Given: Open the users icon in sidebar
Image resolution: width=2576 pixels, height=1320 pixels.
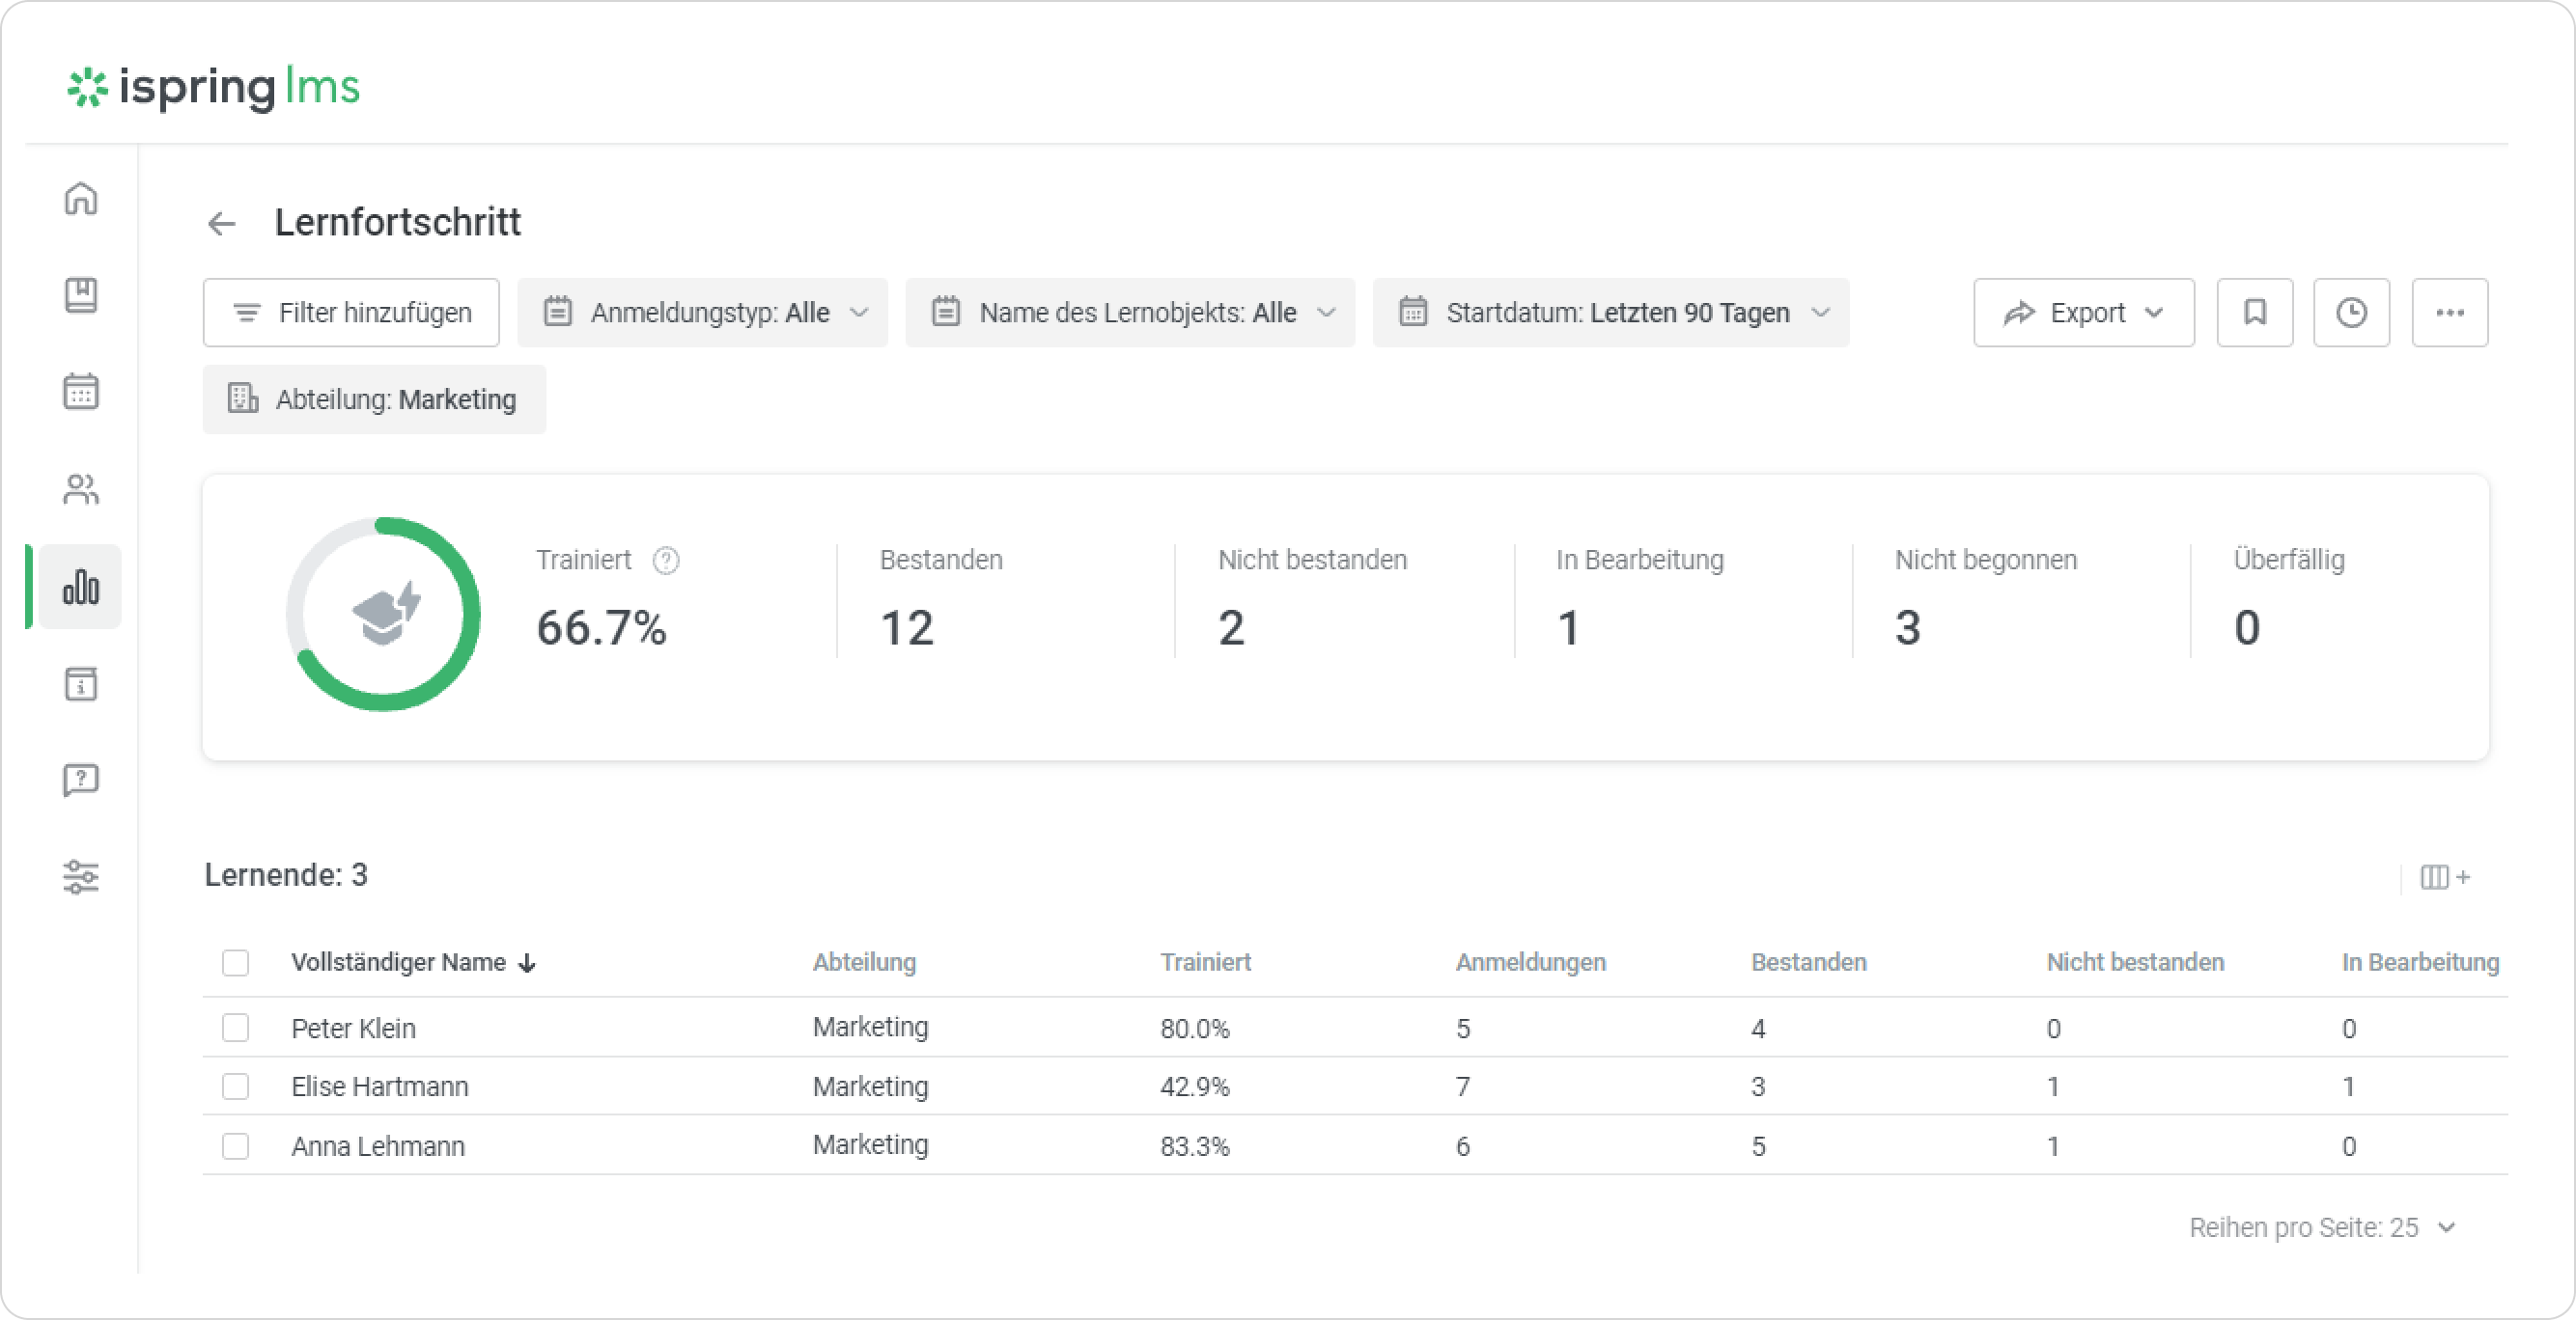Looking at the screenshot, I should 81,488.
